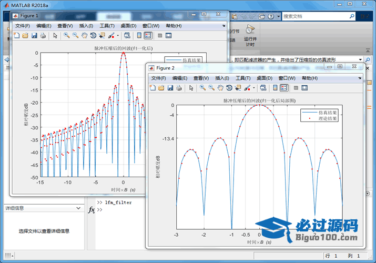376x263 pixels.
Task: Select Zoom In tool in Figure 1
Action: coord(67,35)
